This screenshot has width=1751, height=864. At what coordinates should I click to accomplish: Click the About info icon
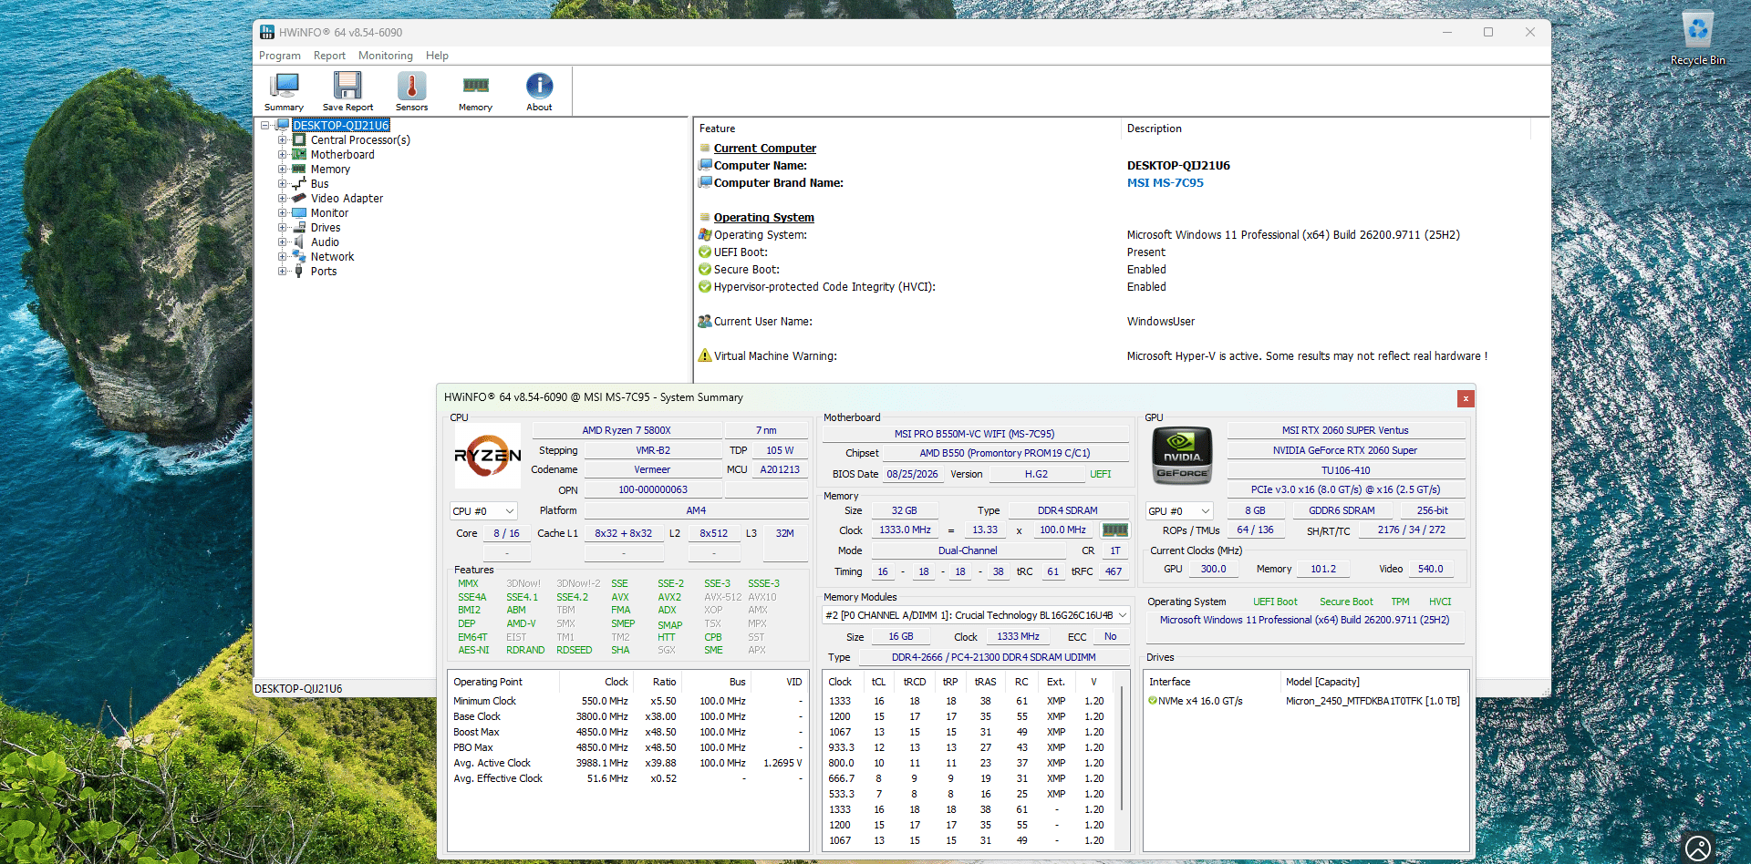[x=539, y=91]
